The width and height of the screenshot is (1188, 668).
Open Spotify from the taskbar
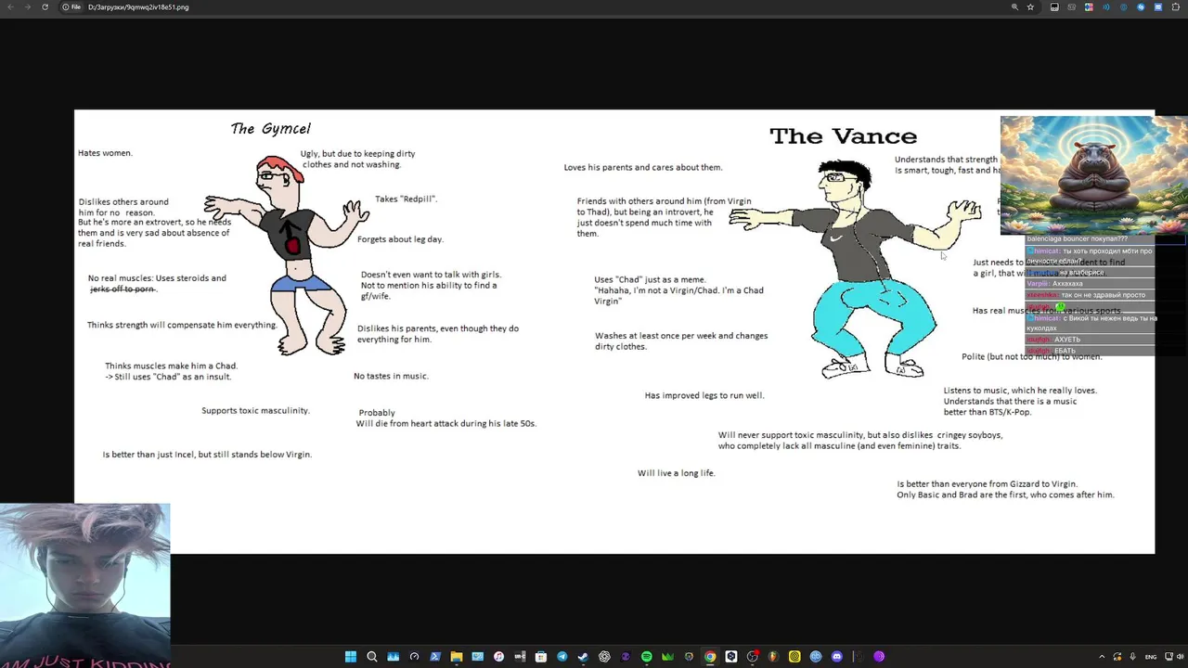pos(646,657)
